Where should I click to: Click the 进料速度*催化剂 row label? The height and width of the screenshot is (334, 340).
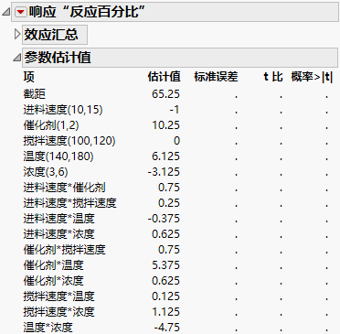64,188
